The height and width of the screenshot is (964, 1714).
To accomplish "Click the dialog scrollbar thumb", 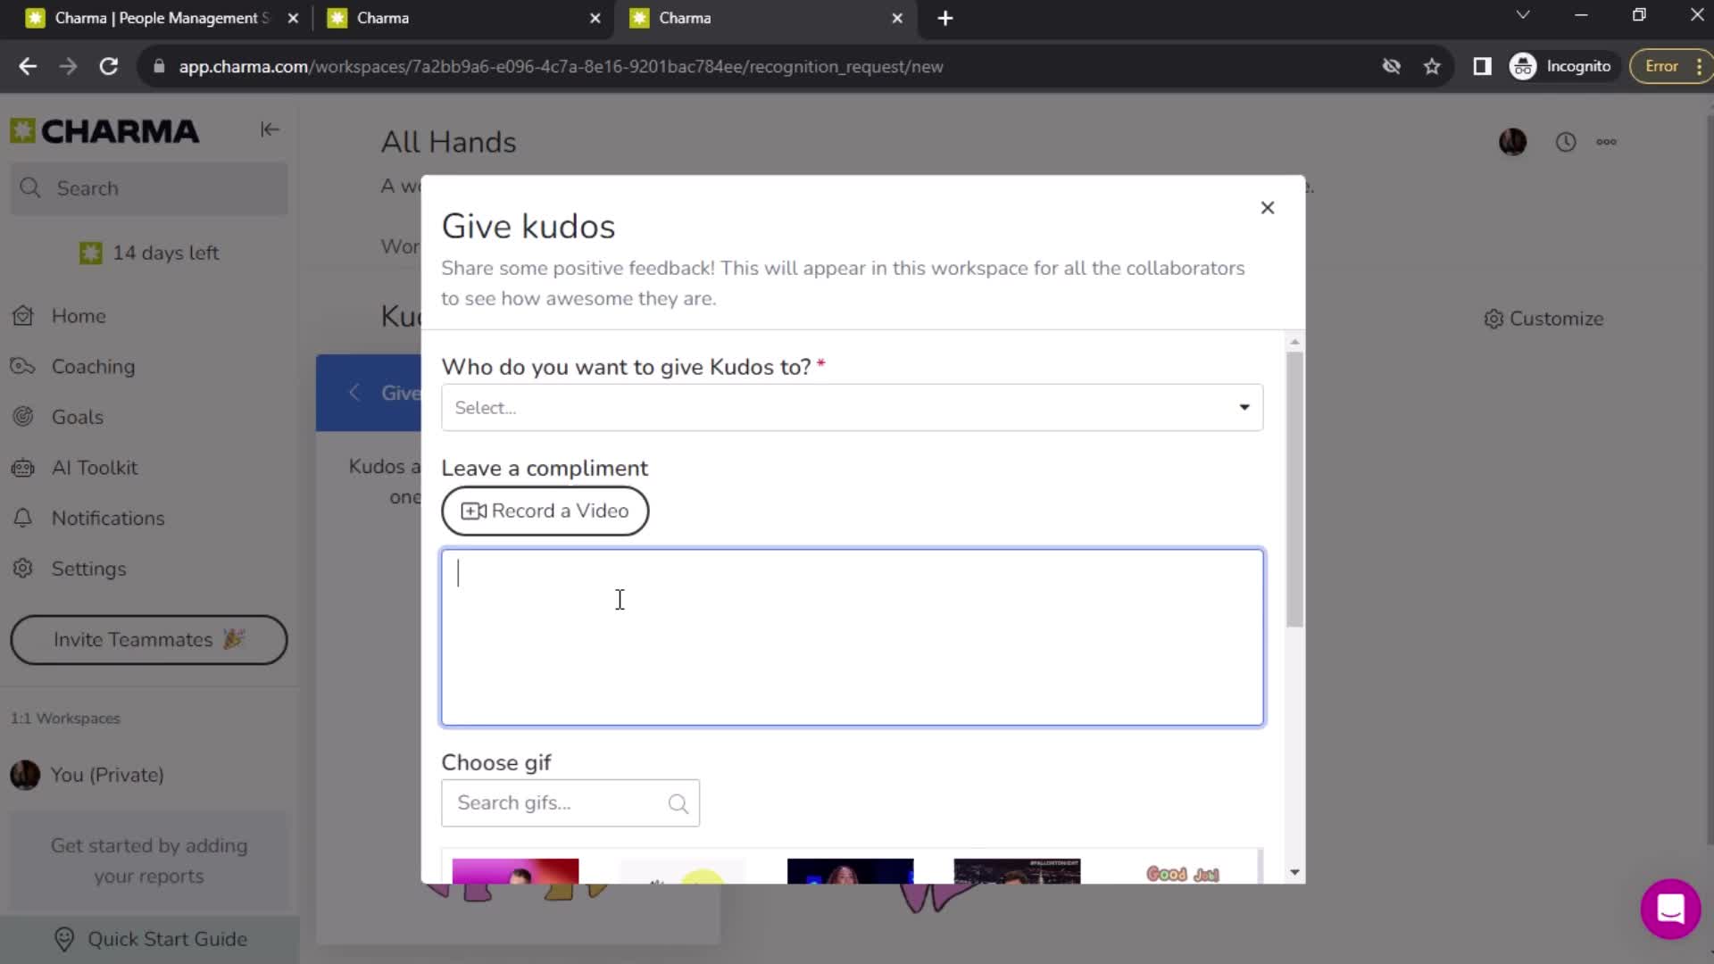I will (1294, 489).
